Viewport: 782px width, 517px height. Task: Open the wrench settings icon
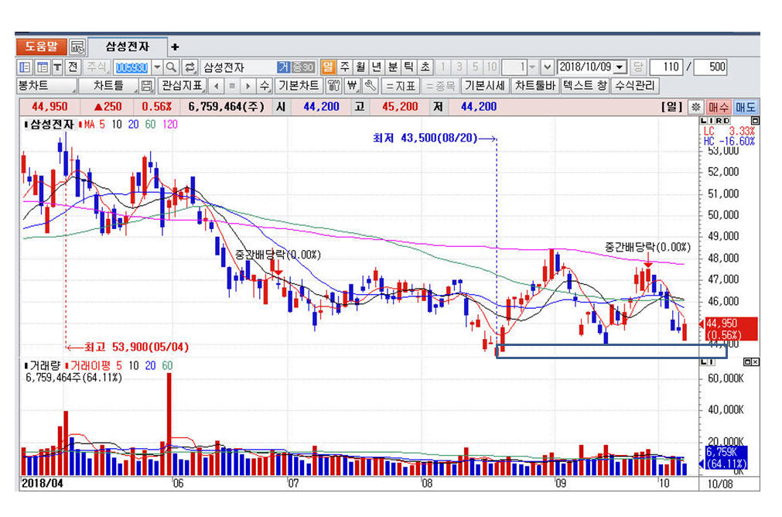click(x=370, y=86)
